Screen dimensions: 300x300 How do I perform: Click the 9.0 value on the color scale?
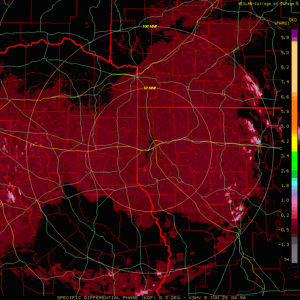coord(285,52)
